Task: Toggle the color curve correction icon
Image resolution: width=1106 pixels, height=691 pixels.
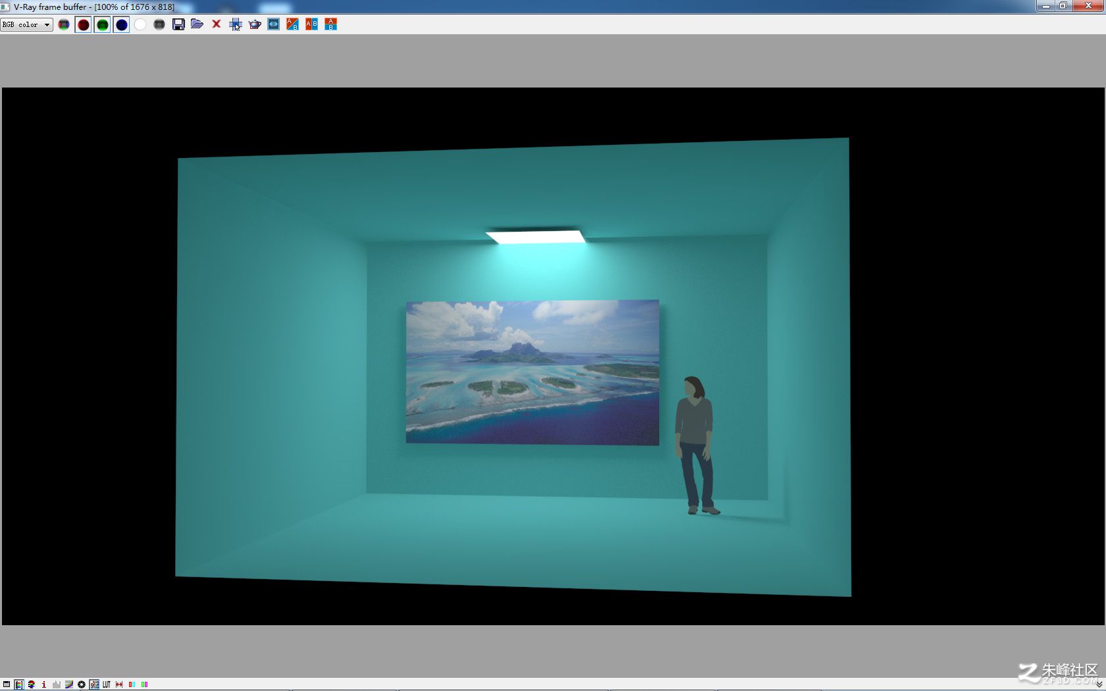Action: tap(69, 684)
